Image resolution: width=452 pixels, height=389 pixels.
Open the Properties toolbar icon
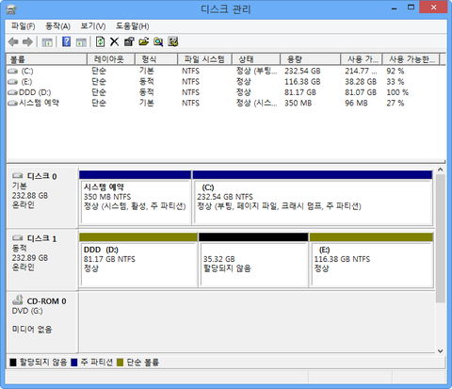tap(129, 41)
